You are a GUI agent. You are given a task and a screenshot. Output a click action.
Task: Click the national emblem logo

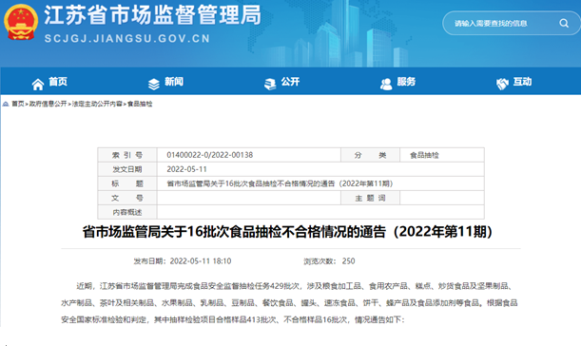[x=21, y=22]
